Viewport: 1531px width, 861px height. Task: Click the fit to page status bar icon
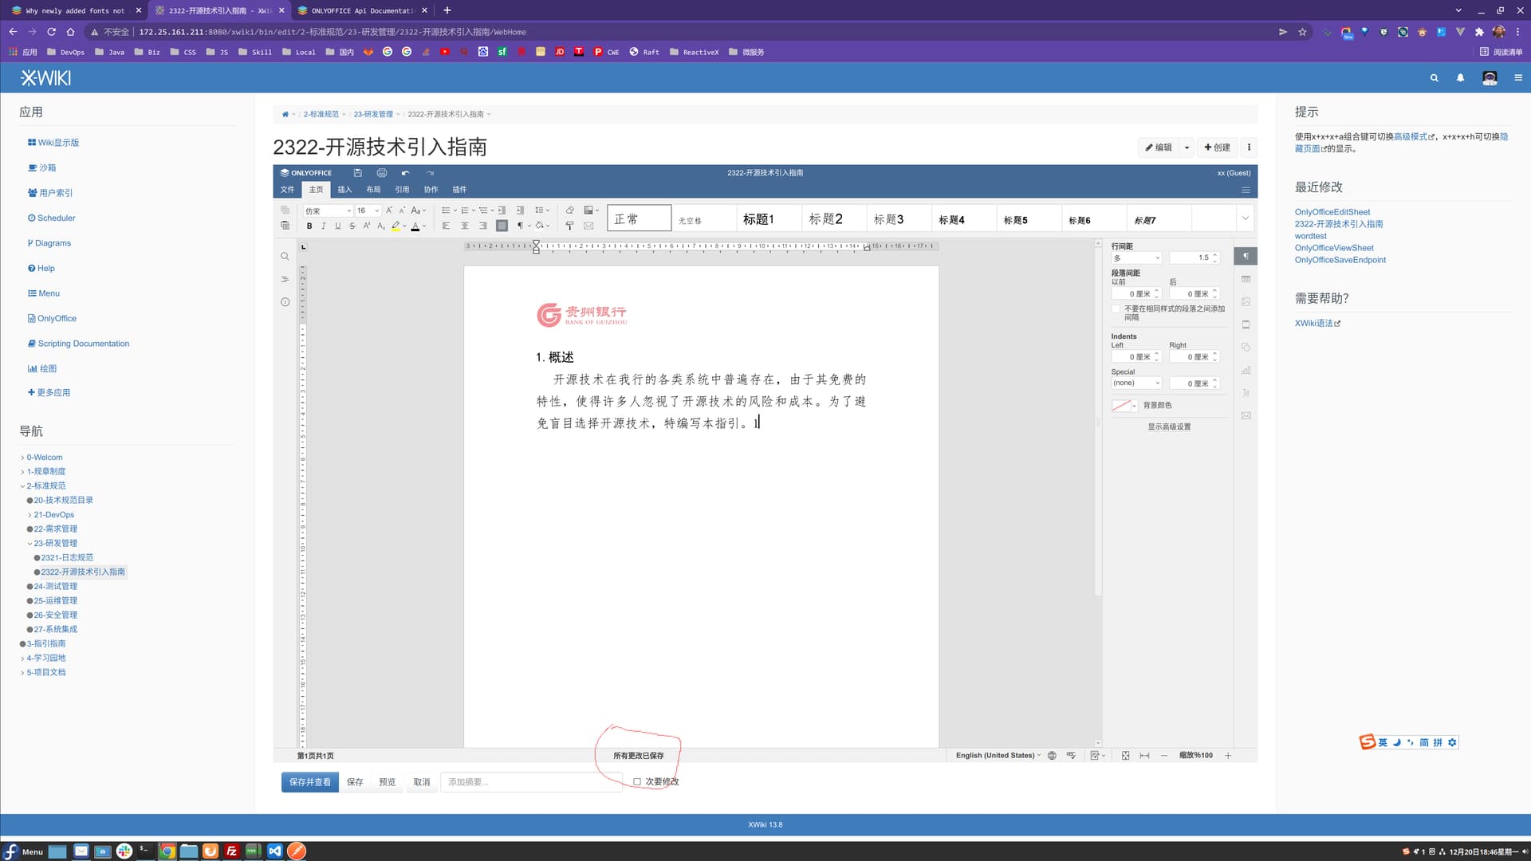pyautogui.click(x=1125, y=756)
